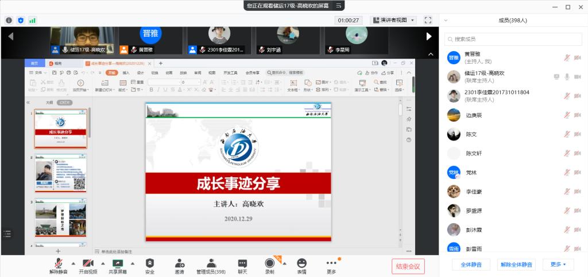This screenshot has height=277, width=588.
Task: Open the 表情 emoji reactions icon
Action: (x=301, y=263)
